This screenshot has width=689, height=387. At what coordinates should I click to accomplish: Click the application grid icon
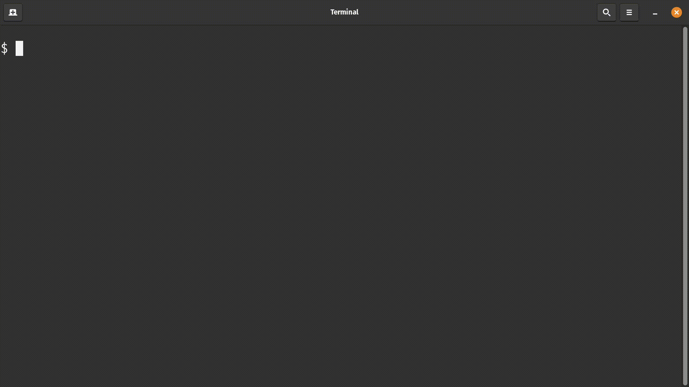point(13,12)
